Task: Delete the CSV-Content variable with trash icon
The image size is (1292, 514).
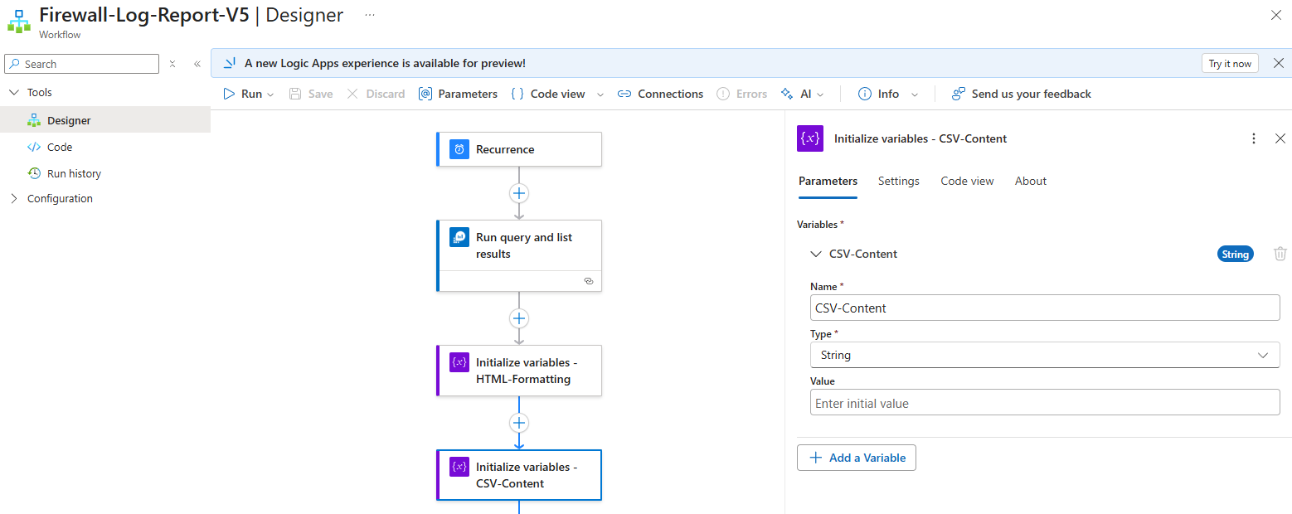Action: (x=1280, y=254)
